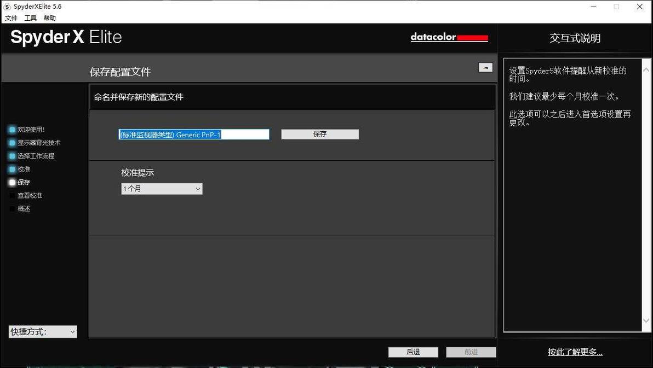Click the SpyderXElite title bar app icon
This screenshot has width=653, height=368.
(x=7, y=7)
